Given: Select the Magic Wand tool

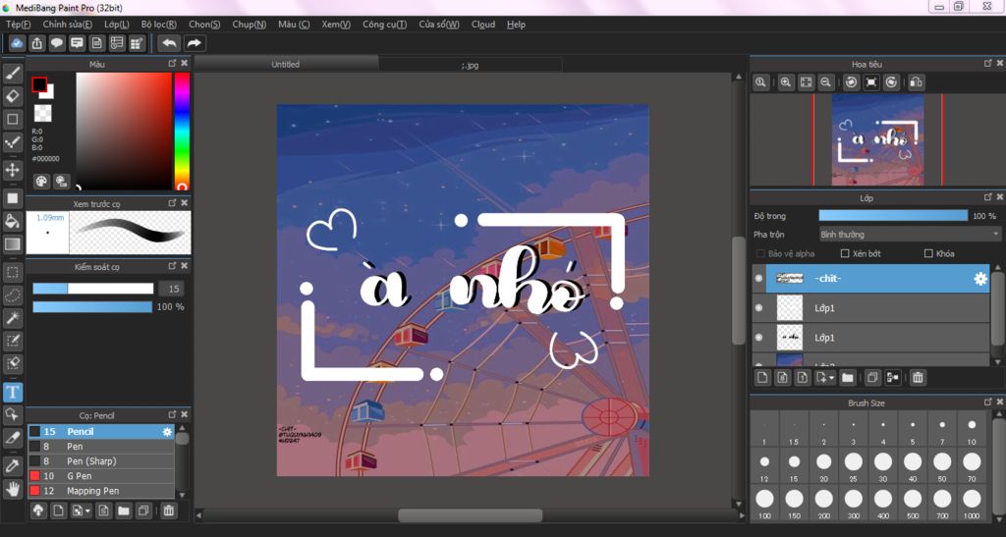Looking at the screenshot, I should (12, 318).
